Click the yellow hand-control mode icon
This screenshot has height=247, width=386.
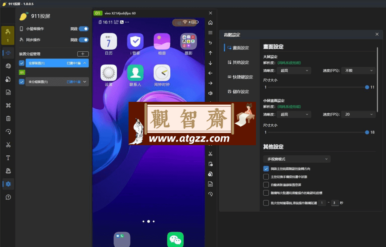8,35
